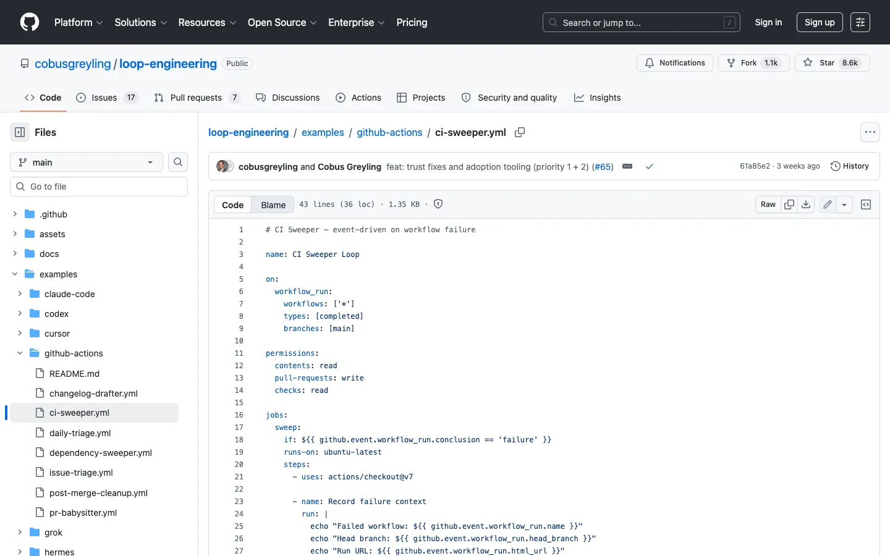
Task: Collapse the examples folder
Action: 15,274
